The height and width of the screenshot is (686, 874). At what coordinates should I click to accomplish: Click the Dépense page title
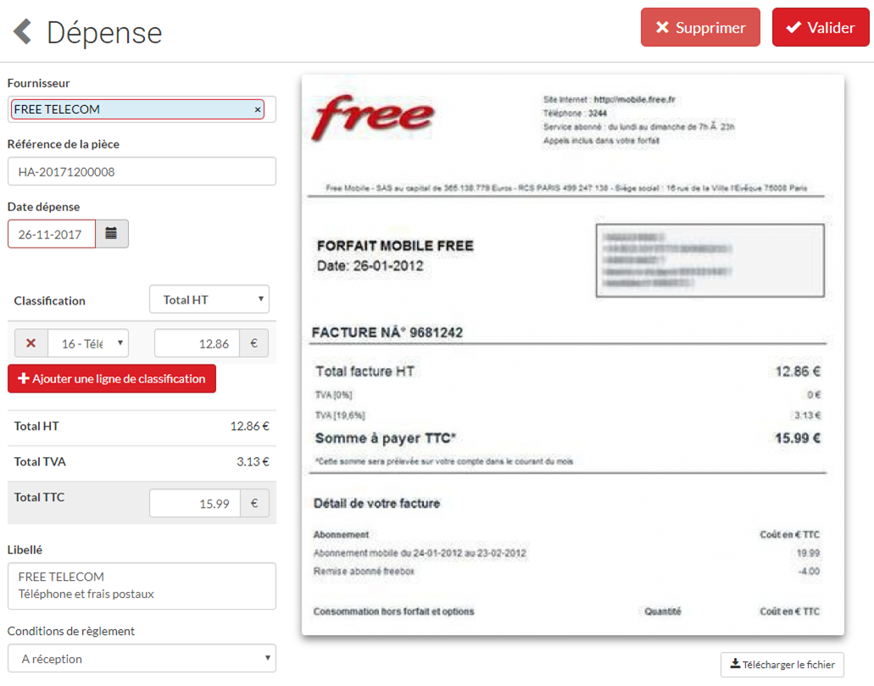(104, 33)
